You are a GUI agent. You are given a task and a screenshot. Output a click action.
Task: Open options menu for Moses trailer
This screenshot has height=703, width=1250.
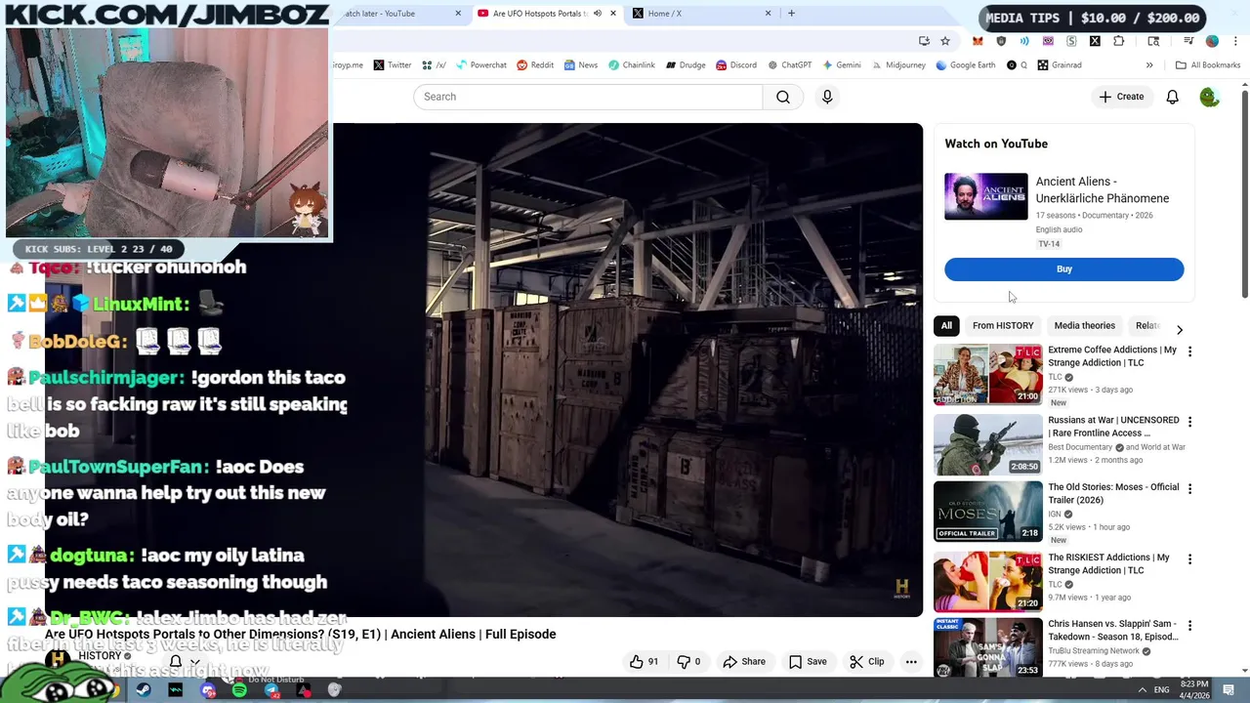[x=1189, y=488]
